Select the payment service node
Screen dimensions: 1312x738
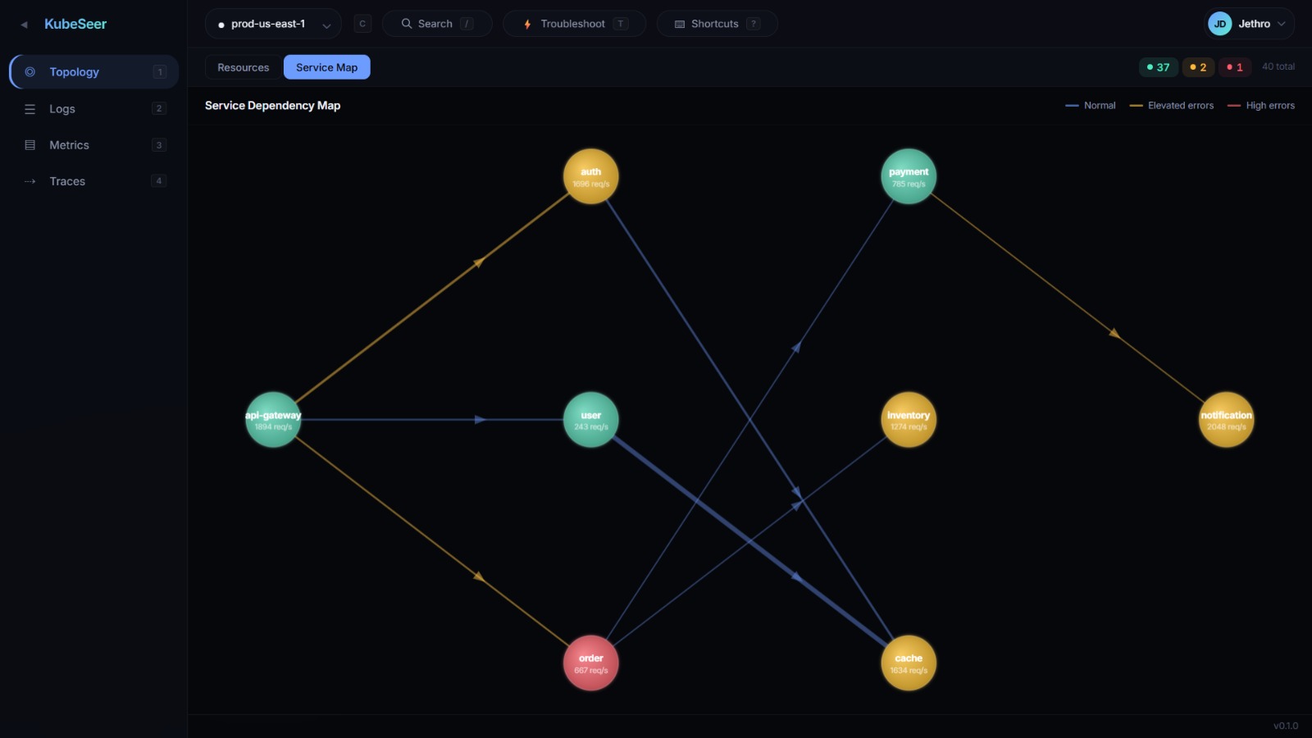(x=909, y=176)
